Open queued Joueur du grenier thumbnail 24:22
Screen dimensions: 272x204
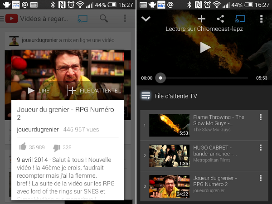[169, 186]
